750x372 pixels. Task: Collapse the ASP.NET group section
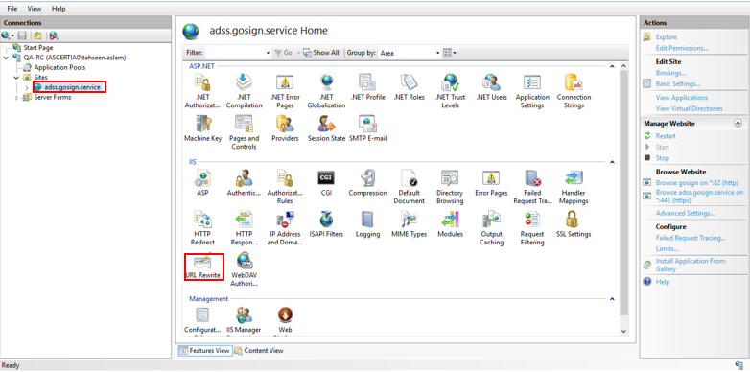(612, 67)
